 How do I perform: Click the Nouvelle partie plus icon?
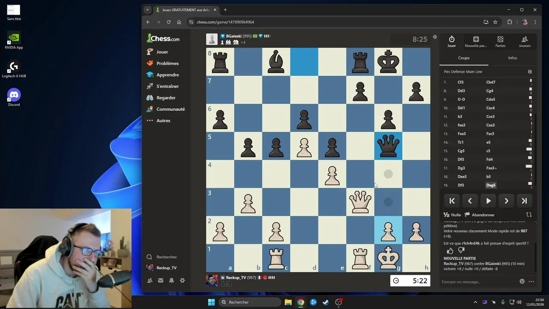pos(476,39)
